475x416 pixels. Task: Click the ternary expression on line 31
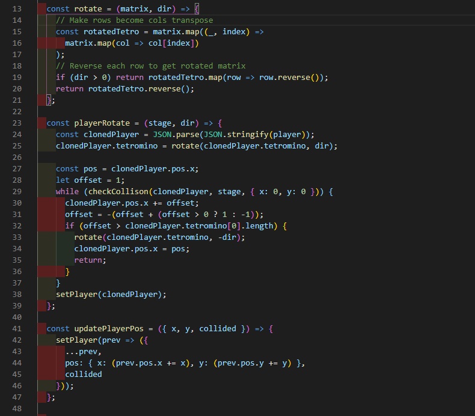(206, 215)
